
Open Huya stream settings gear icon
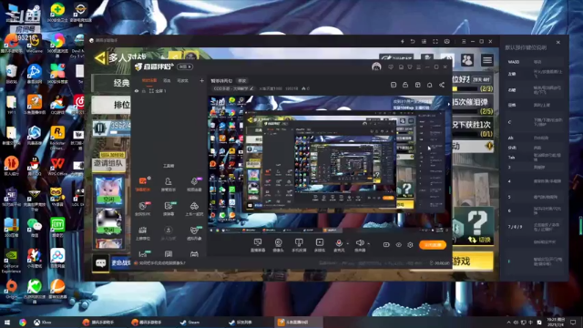[x=410, y=245]
